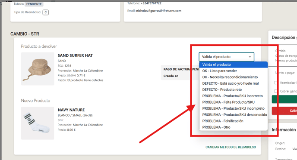Select 'PROBLEMA - Otro' option
297x160 pixels.
[x=234, y=127]
